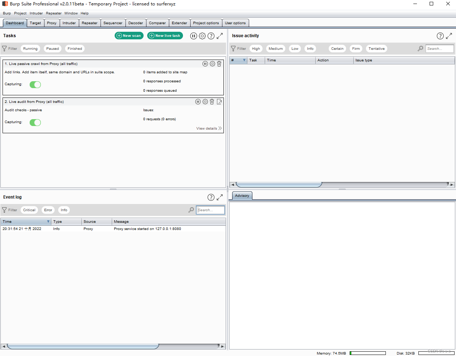Switch to the Extender tab
Viewport: 456px width, 356px height.
pos(179,23)
